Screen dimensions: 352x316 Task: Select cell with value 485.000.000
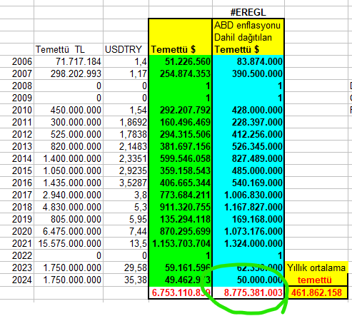(x=248, y=170)
